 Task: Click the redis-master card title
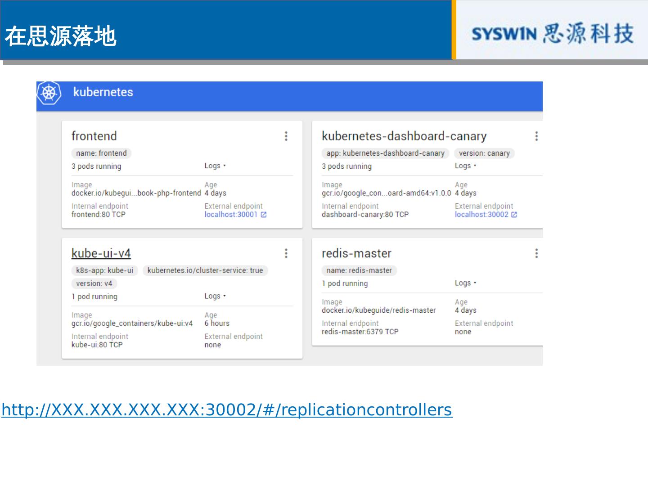point(356,253)
